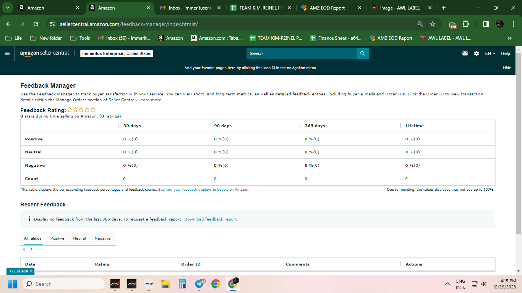The width and height of the screenshot is (522, 293).
Task: Open the browser extensions puzzle icon
Action: point(465,24)
